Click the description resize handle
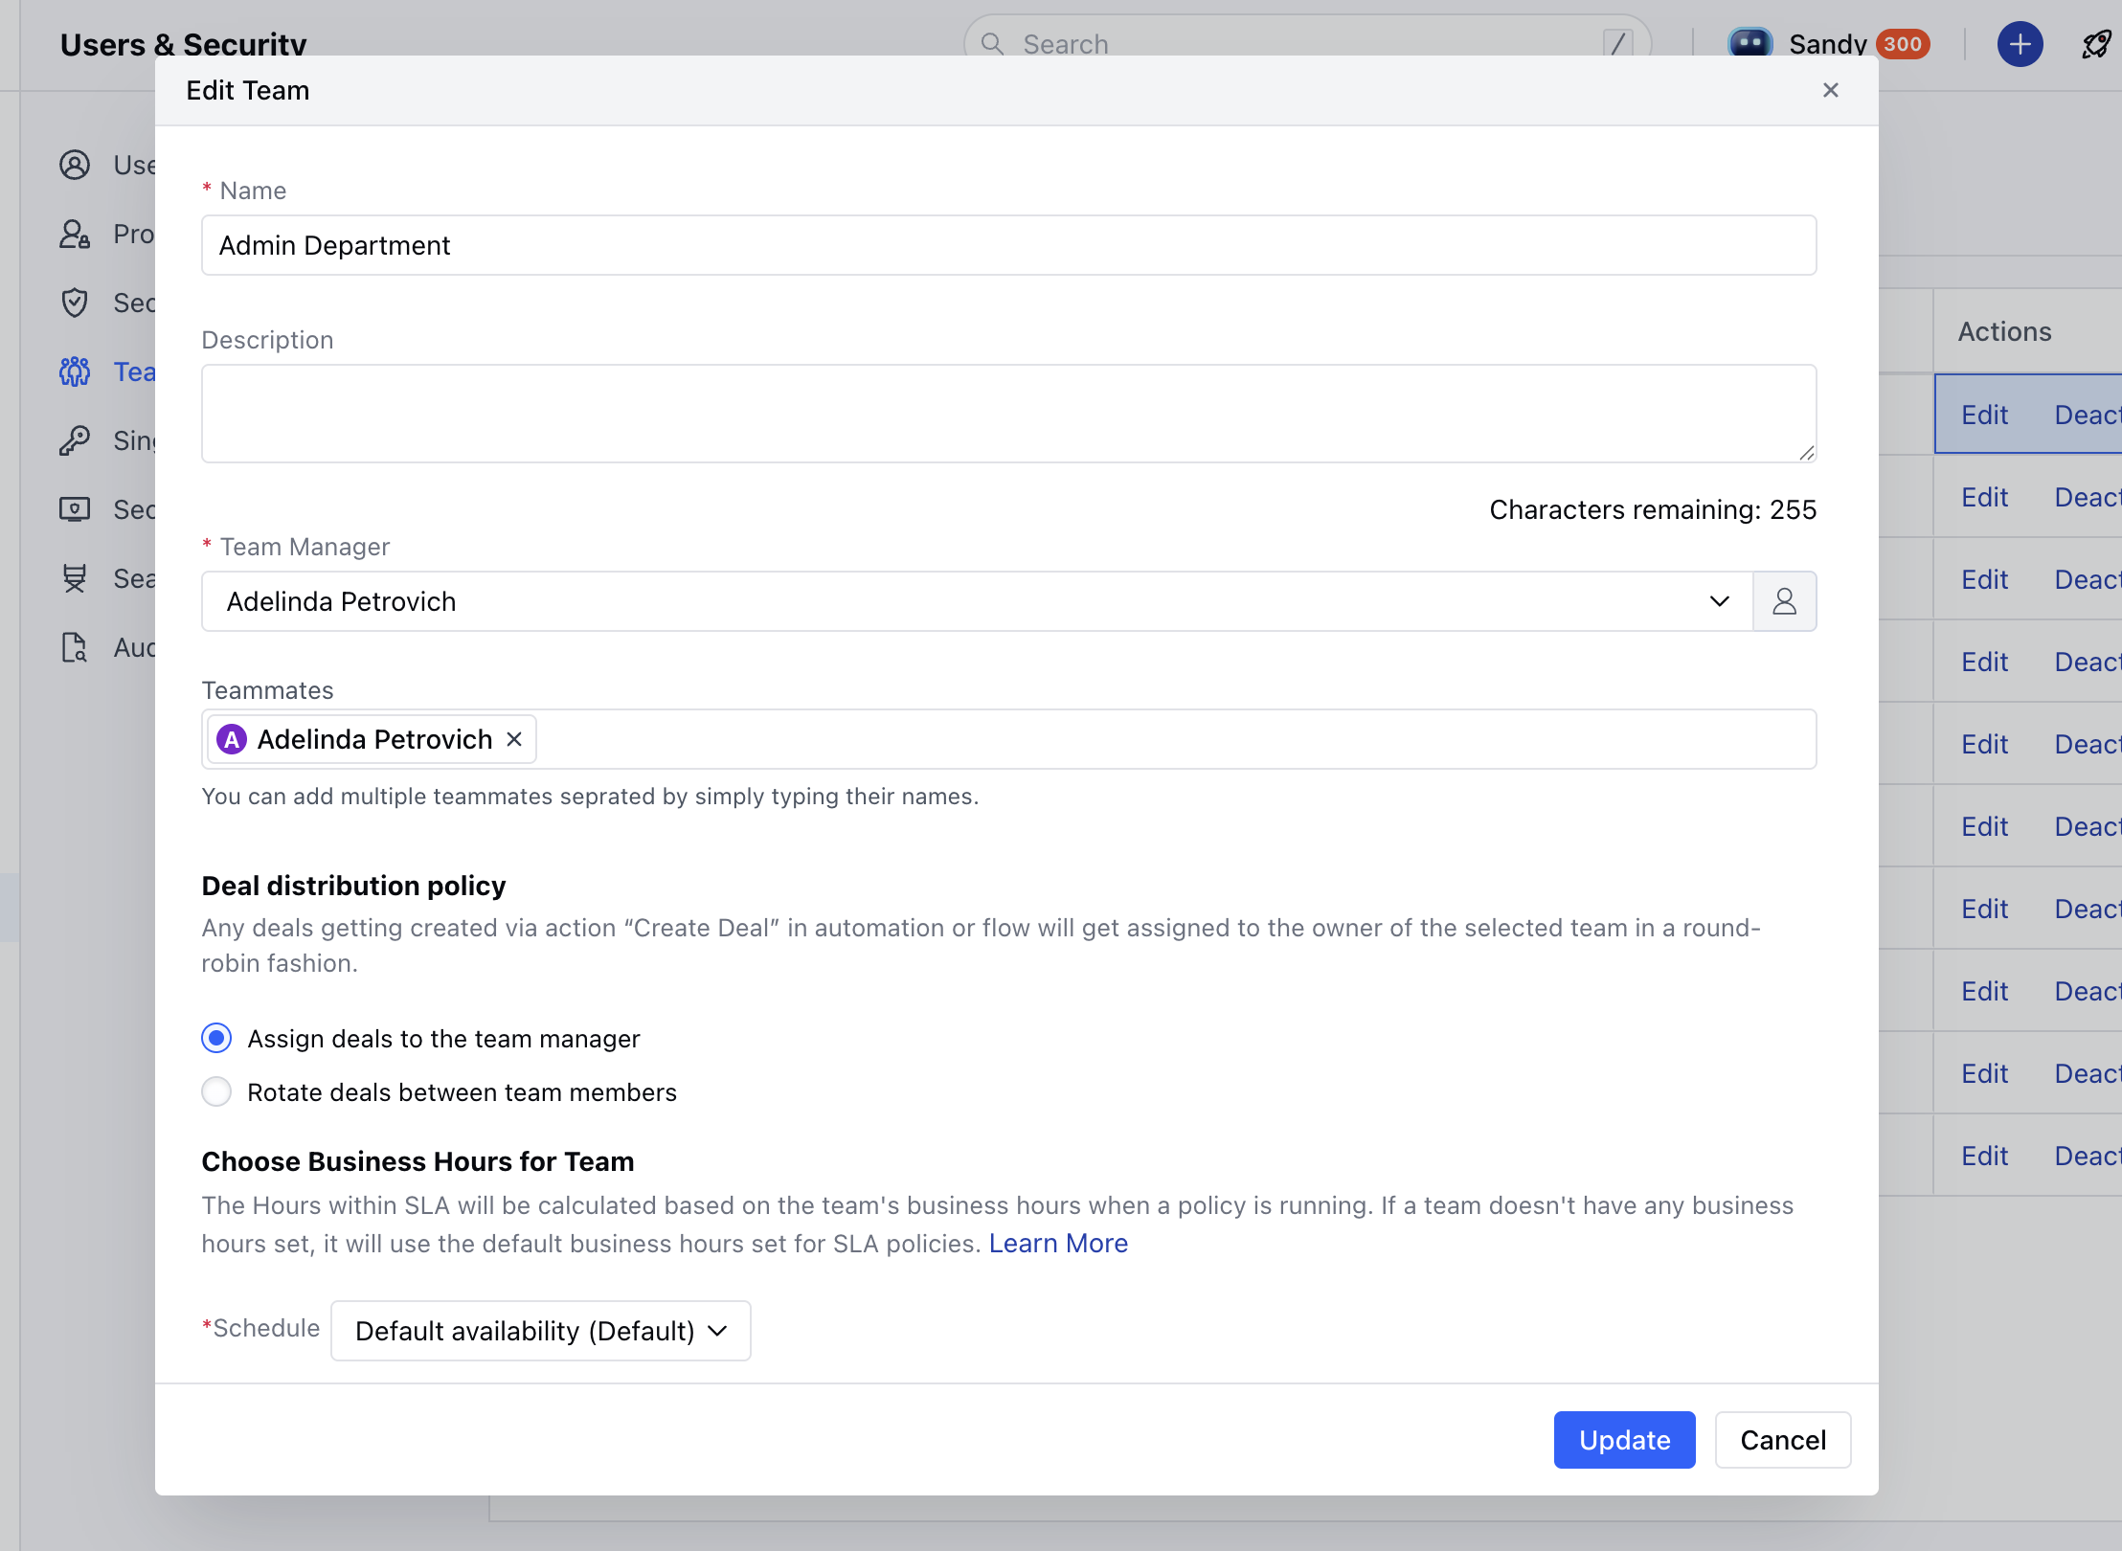The width and height of the screenshot is (2122, 1551). click(x=1806, y=453)
